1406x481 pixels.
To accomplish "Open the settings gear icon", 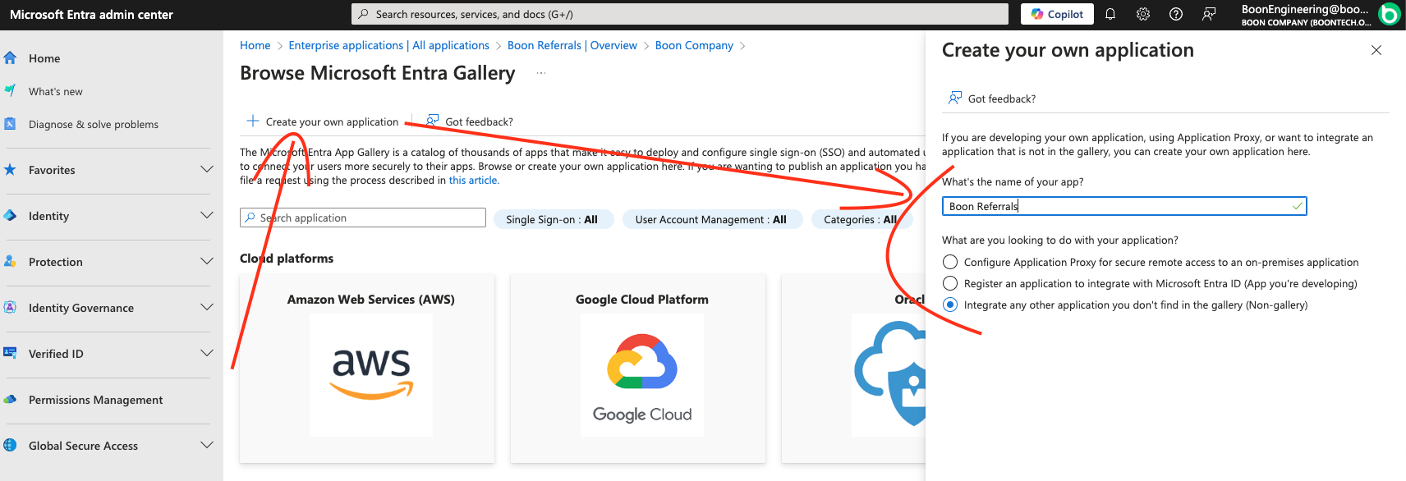I will click(1143, 14).
